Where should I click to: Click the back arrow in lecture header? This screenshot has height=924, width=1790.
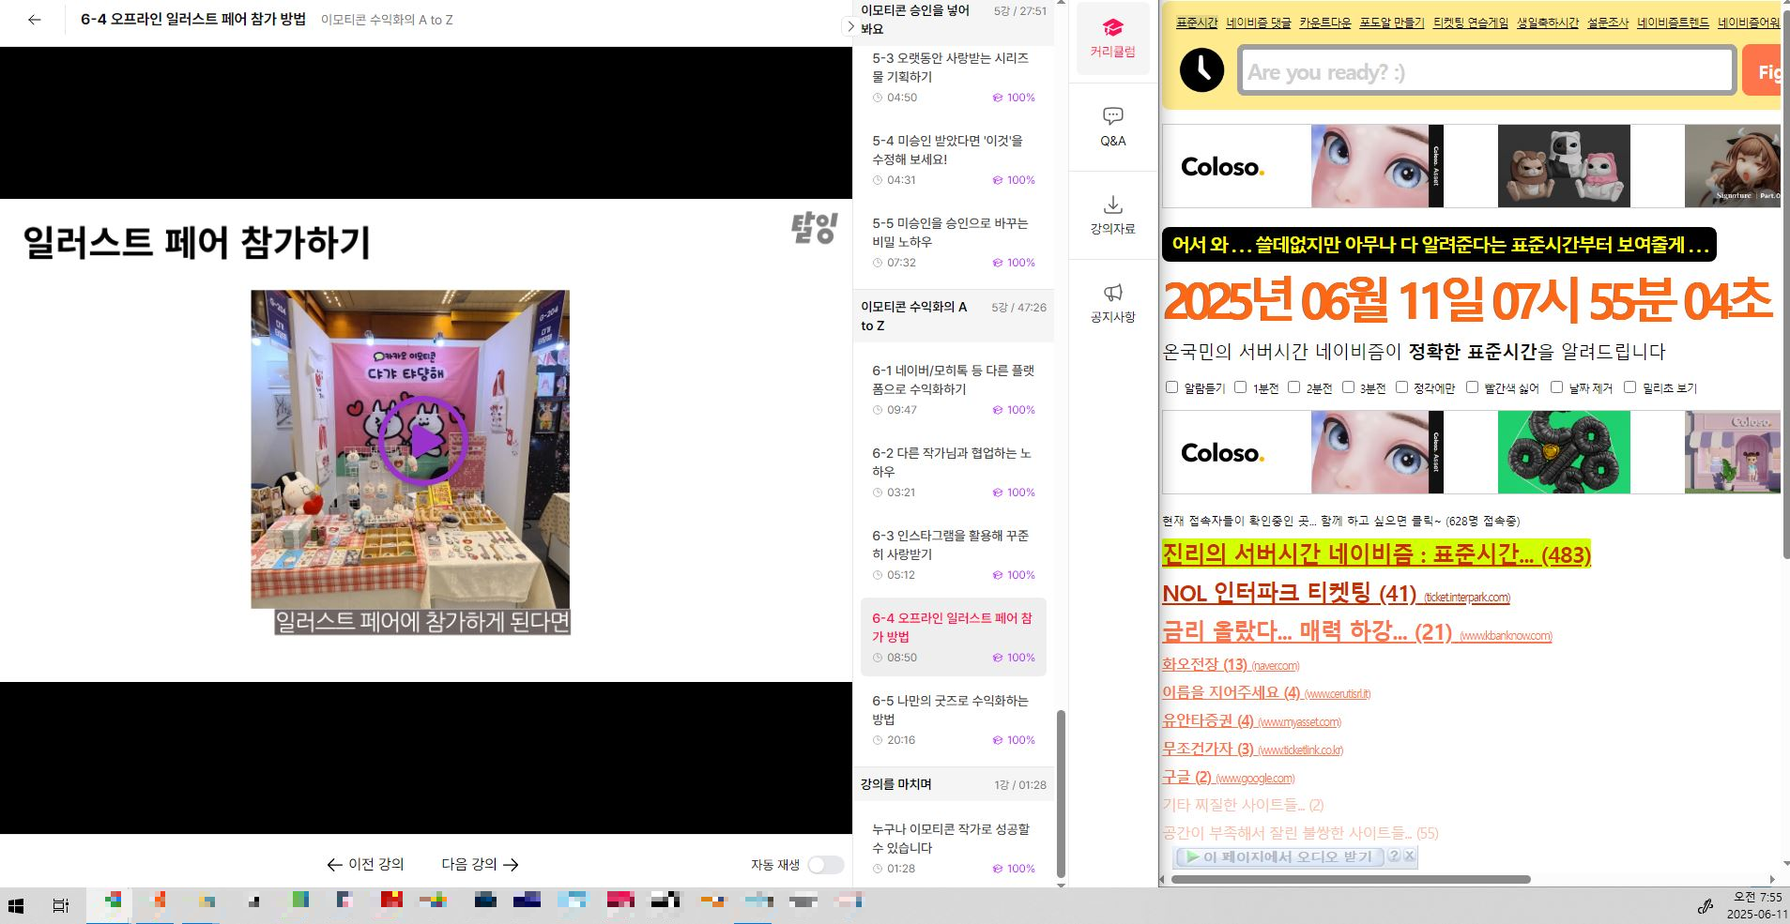pyautogui.click(x=35, y=20)
